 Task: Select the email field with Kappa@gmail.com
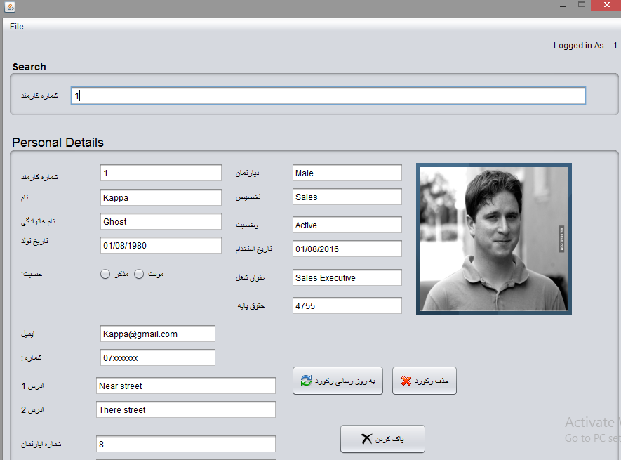[x=157, y=334]
